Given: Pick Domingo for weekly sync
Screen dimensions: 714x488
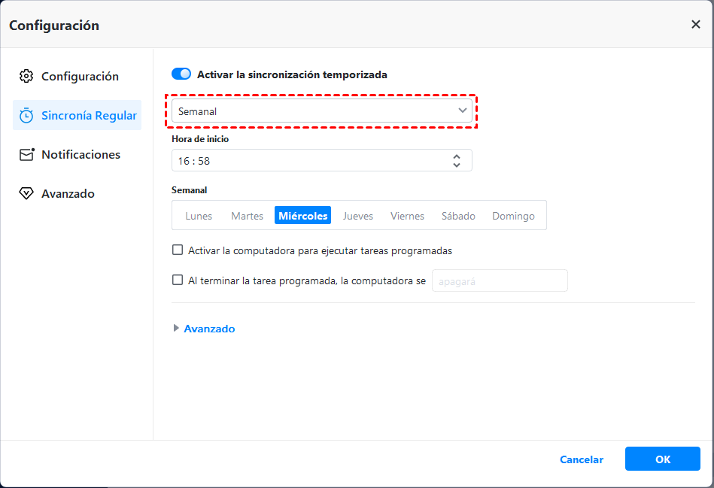Looking at the screenshot, I should coord(513,216).
